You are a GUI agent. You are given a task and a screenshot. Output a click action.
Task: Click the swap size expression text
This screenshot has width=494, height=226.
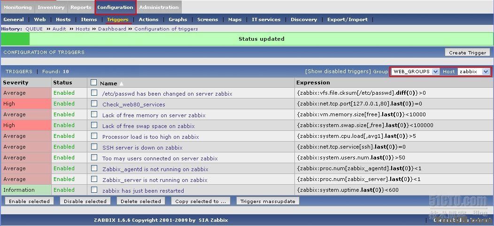[365, 125]
